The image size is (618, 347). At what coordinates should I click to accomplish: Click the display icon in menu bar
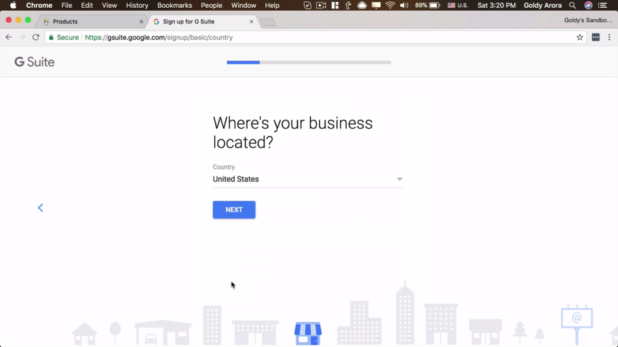[376, 5]
